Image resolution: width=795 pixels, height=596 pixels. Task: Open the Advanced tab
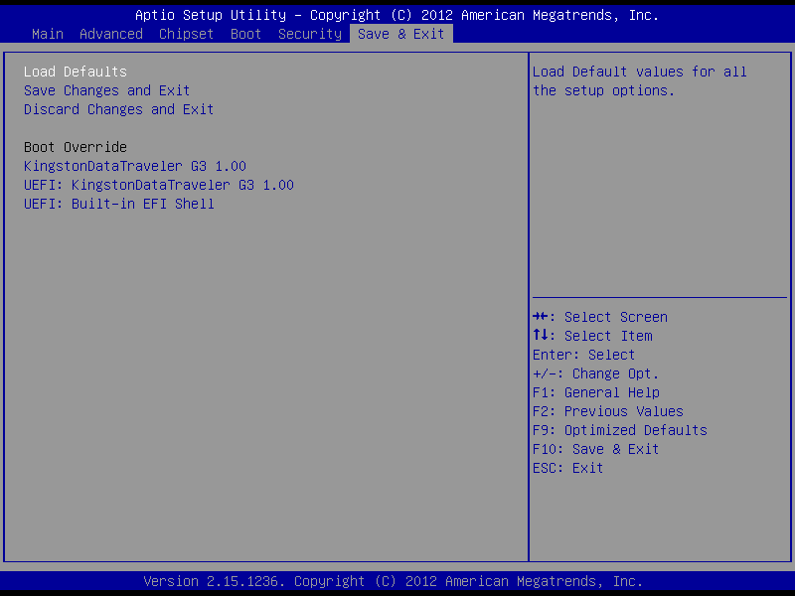tap(111, 34)
